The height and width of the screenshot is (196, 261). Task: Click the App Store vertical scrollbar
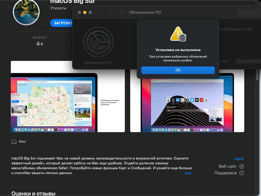click(x=257, y=75)
